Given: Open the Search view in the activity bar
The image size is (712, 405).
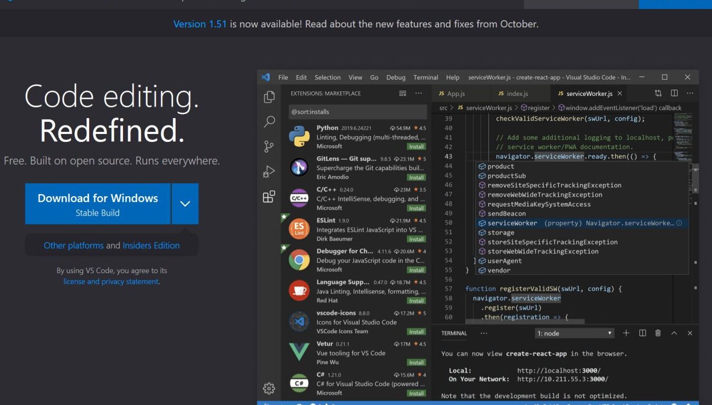Looking at the screenshot, I should pos(269,122).
